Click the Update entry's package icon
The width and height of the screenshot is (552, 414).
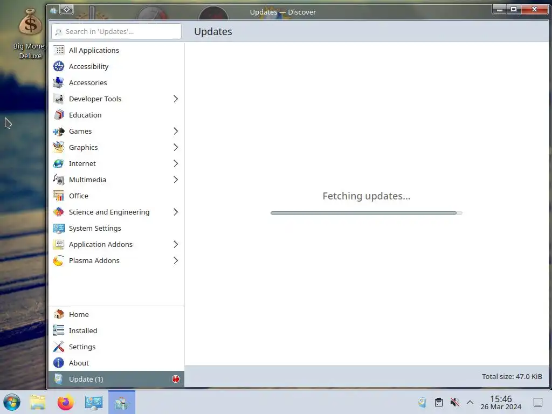pyautogui.click(x=59, y=379)
